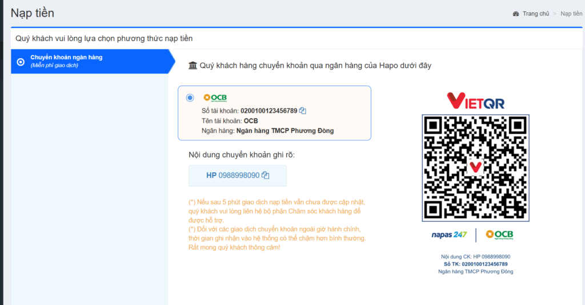Image resolution: width=585 pixels, height=305 pixels.
Task: Click the Nạp tiền page title
Action: [33, 13]
